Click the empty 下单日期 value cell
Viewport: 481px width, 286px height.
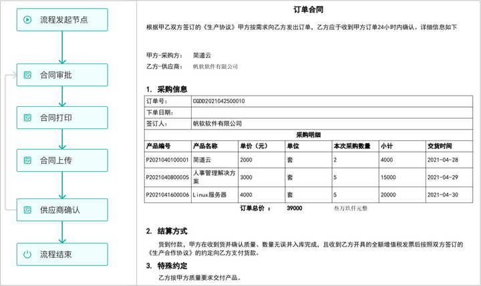[332, 113]
